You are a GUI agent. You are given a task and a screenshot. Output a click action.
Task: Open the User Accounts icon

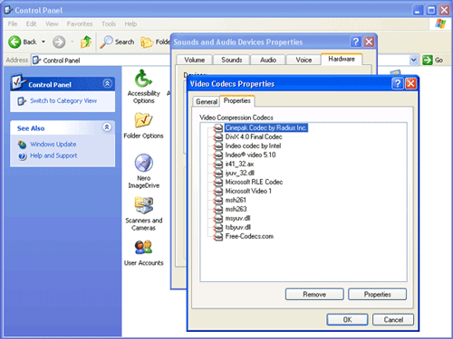coord(143,248)
